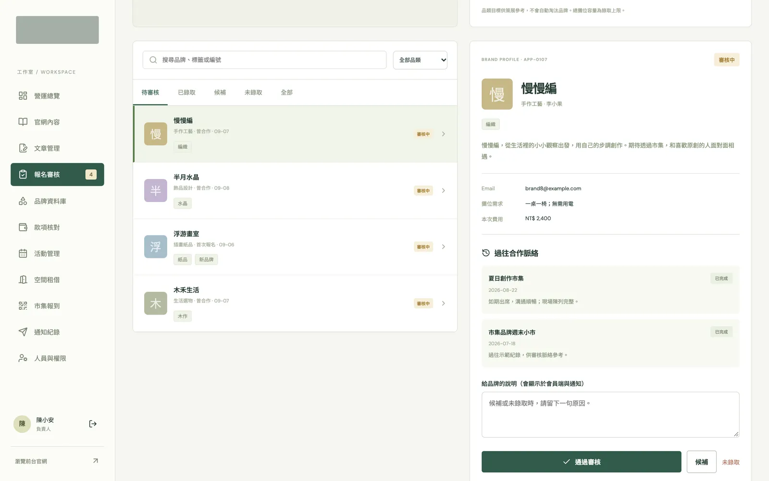Image resolution: width=769 pixels, height=481 pixels.
Task: Expand 浮游畫室 row chevron
Action: click(443, 247)
